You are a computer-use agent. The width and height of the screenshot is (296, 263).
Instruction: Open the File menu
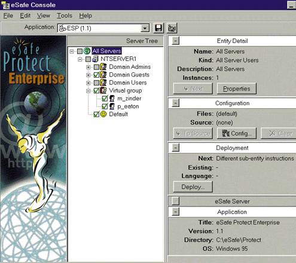pos(8,16)
